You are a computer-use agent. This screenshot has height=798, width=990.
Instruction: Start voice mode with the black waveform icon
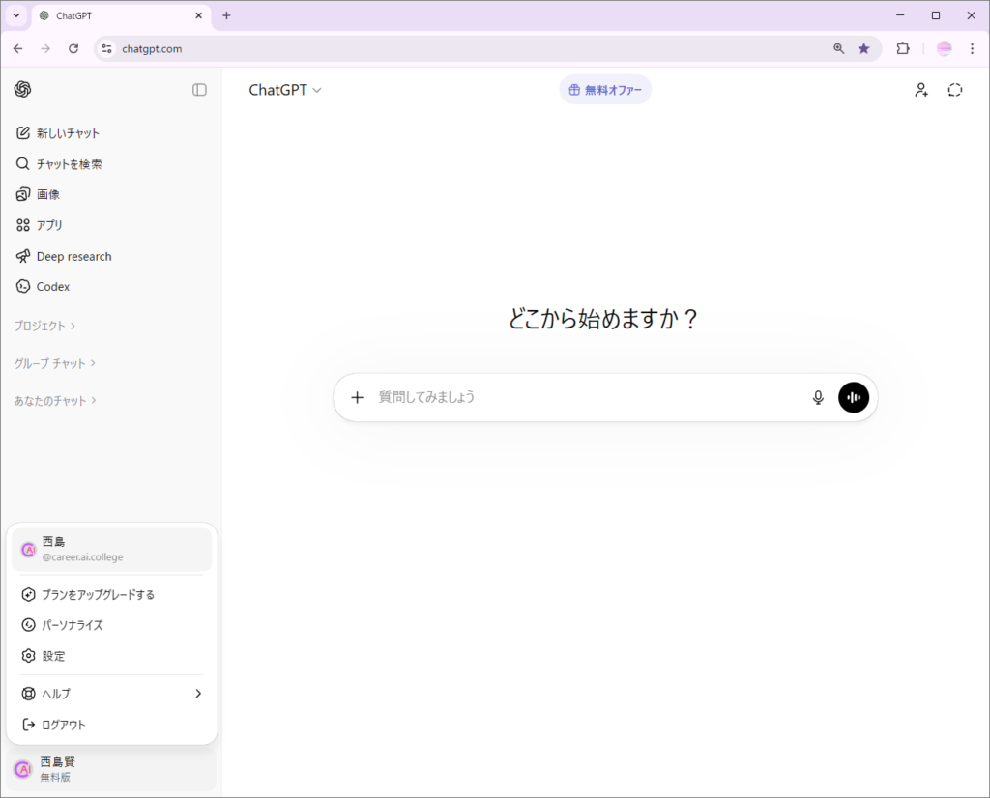(x=854, y=397)
